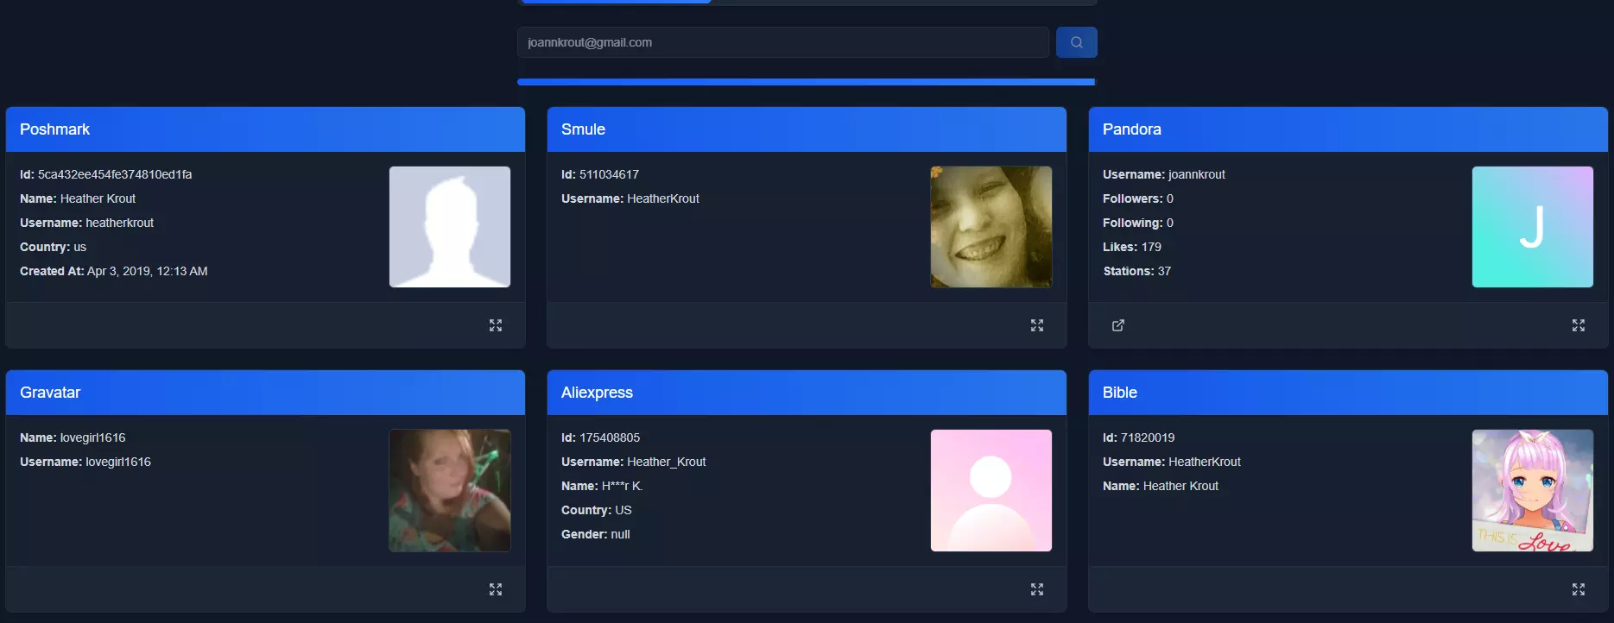The height and width of the screenshot is (623, 1614).
Task: Select Poshmark Username heatherkrout
Action: click(86, 223)
